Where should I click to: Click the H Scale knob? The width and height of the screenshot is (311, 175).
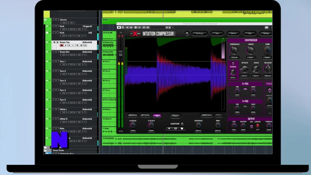[x=133, y=125]
